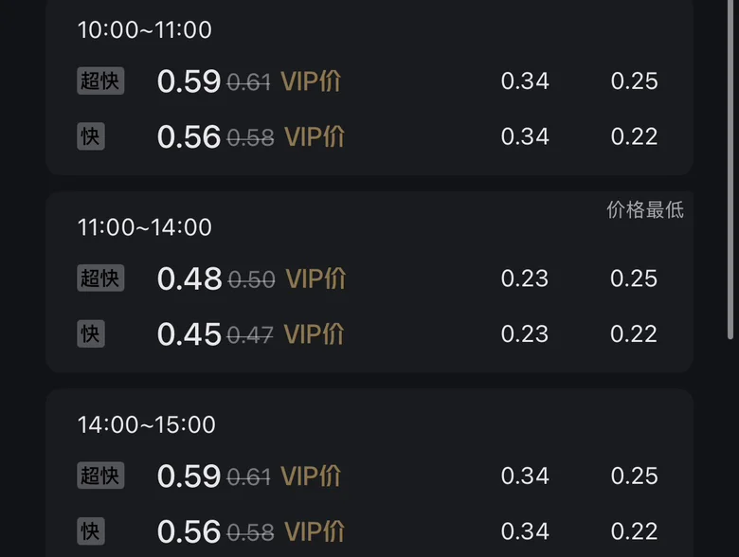Tap the 超快 badge under 10:00~11:00

tap(100, 81)
